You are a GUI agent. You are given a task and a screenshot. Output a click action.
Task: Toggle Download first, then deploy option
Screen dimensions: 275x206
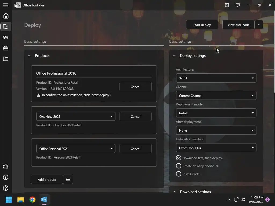pos(199,158)
